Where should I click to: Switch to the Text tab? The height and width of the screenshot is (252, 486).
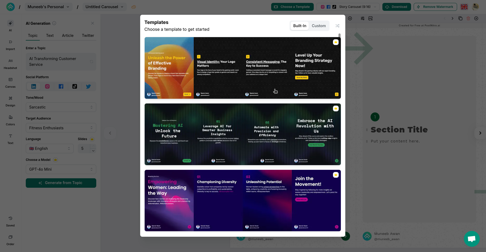pos(50,36)
